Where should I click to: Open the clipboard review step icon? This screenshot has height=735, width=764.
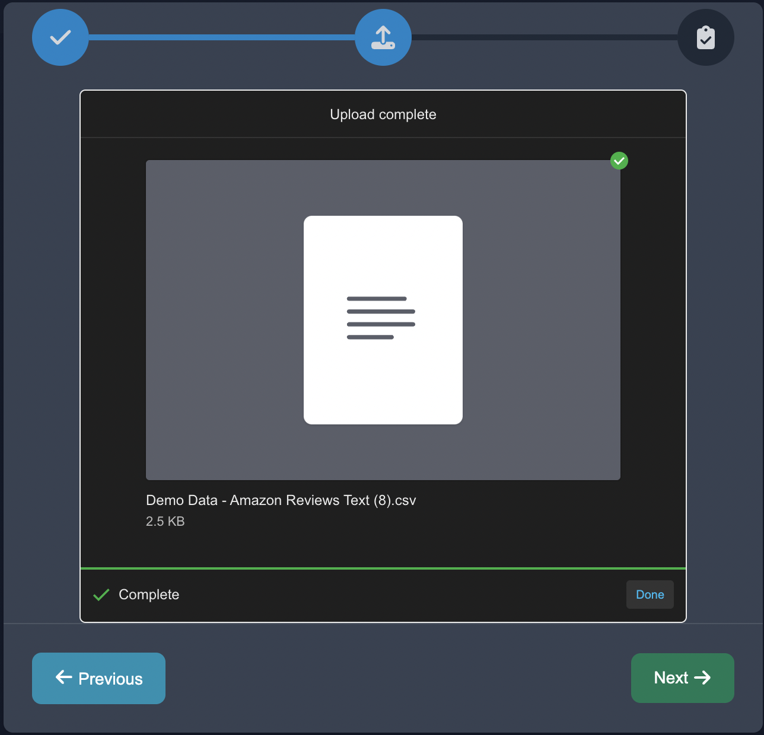706,37
